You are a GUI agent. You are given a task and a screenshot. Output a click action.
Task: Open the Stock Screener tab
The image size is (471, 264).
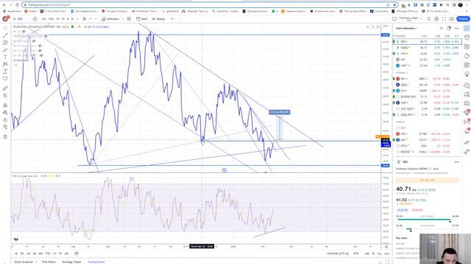click(24, 262)
